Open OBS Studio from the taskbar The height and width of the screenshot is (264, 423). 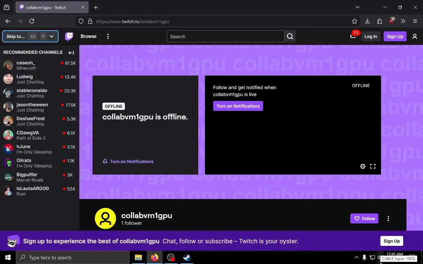[171, 257]
